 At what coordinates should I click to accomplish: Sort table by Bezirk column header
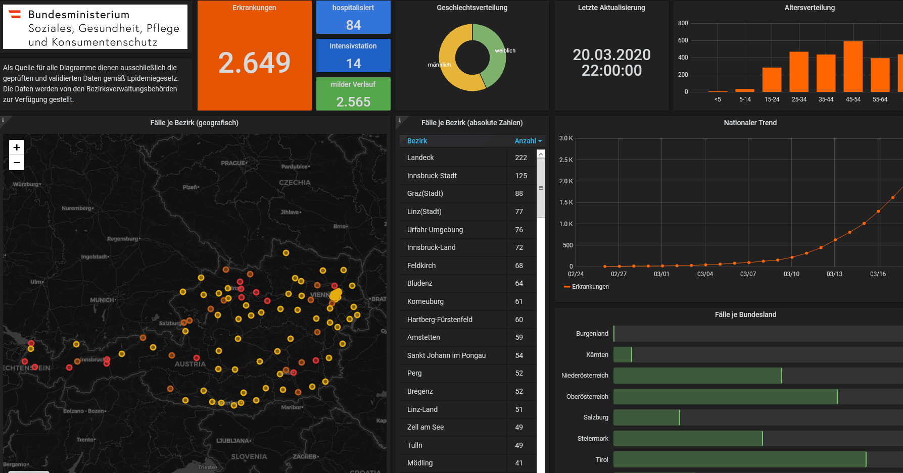417,141
